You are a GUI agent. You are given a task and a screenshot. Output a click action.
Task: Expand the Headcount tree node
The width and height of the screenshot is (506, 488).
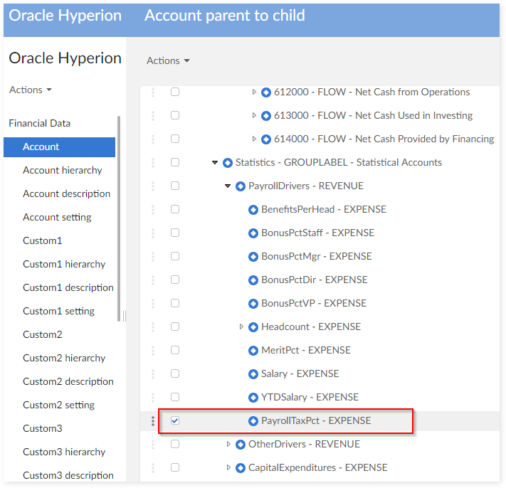[241, 327]
